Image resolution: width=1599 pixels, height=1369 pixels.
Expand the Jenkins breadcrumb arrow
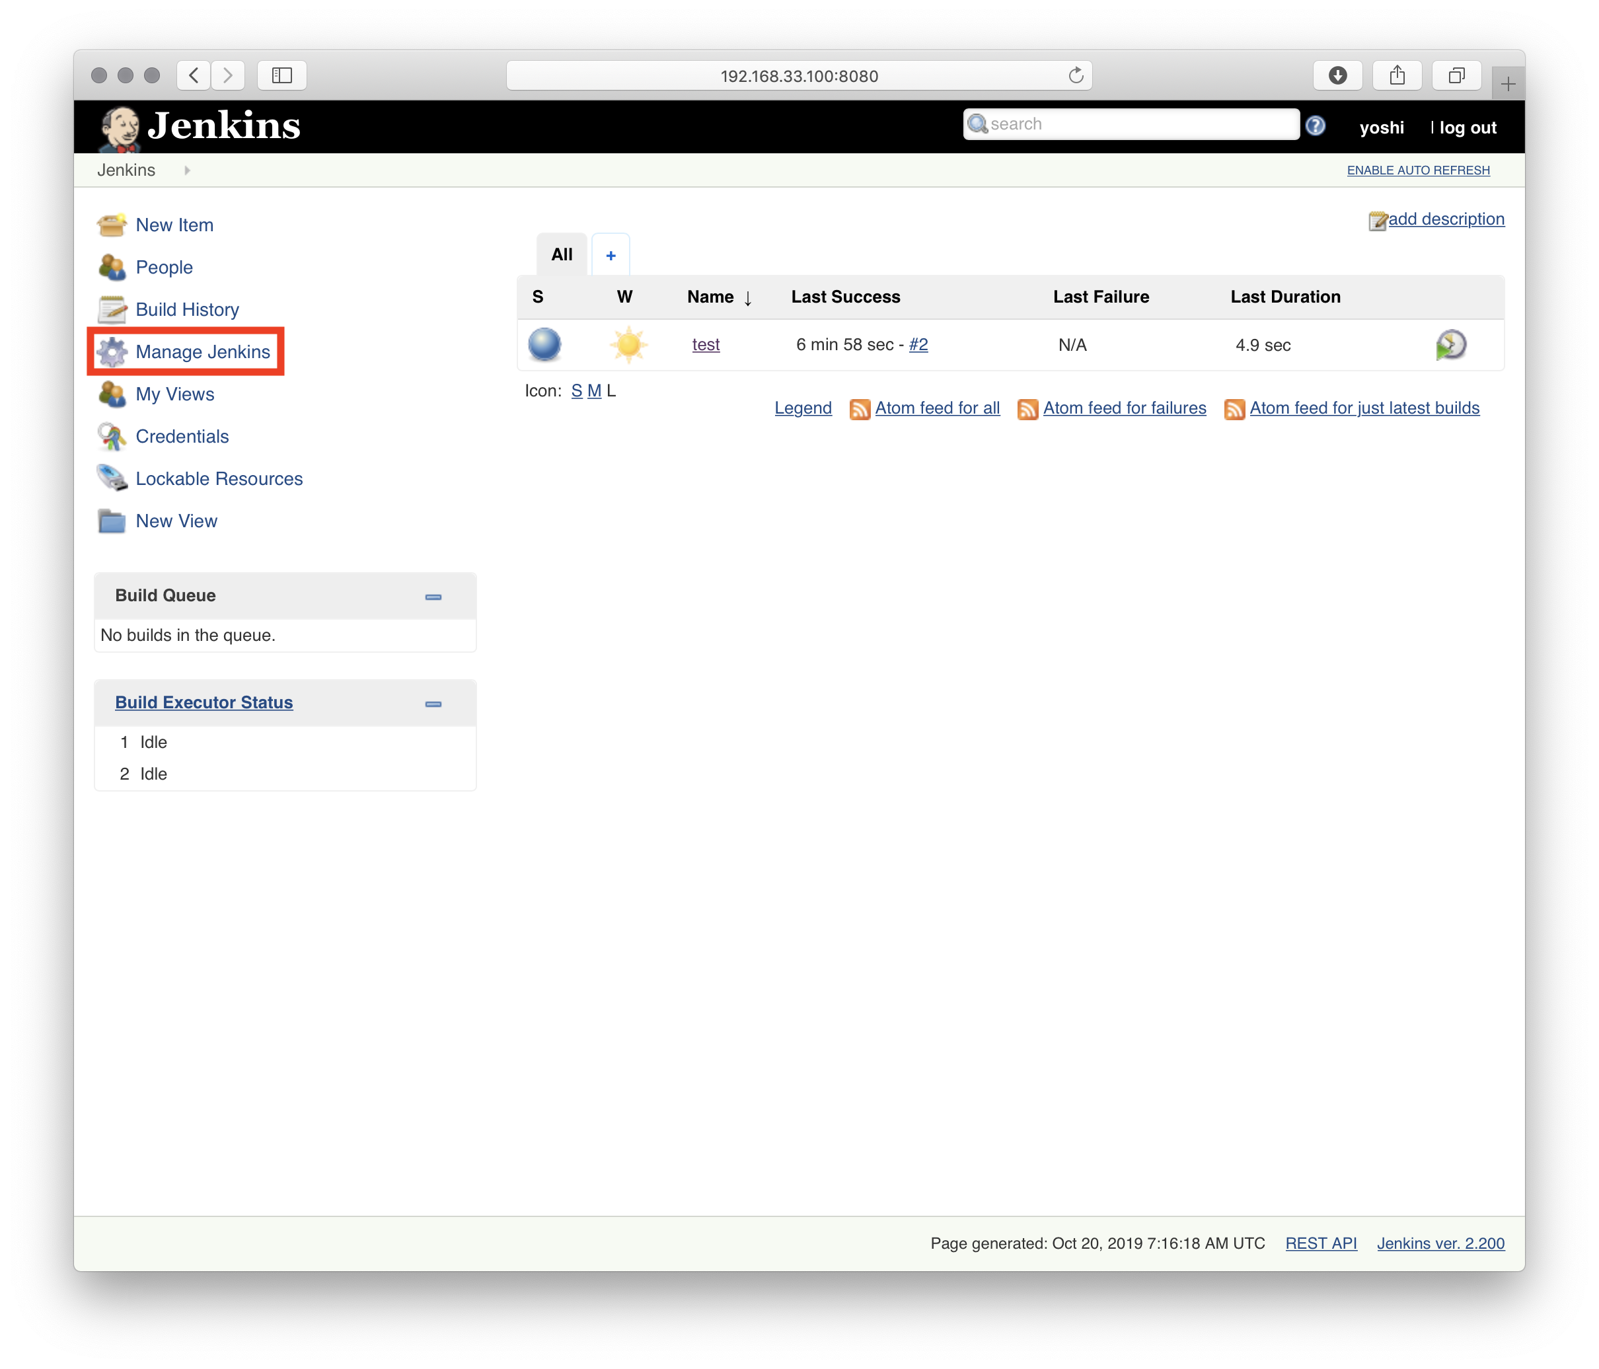(187, 170)
